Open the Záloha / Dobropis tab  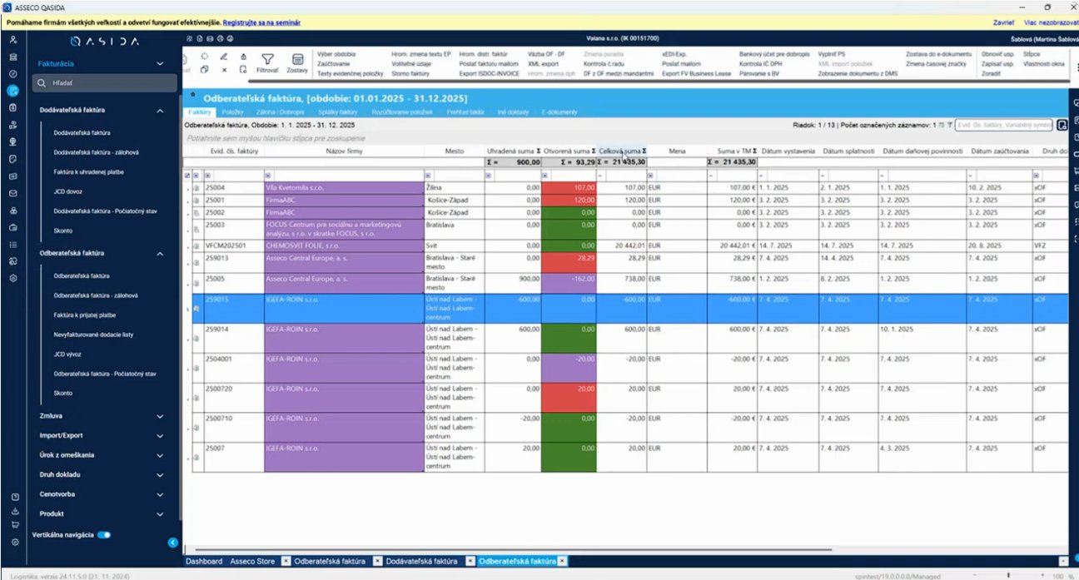click(279, 112)
